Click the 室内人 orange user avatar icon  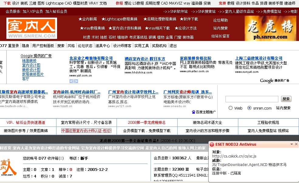click(8, 167)
